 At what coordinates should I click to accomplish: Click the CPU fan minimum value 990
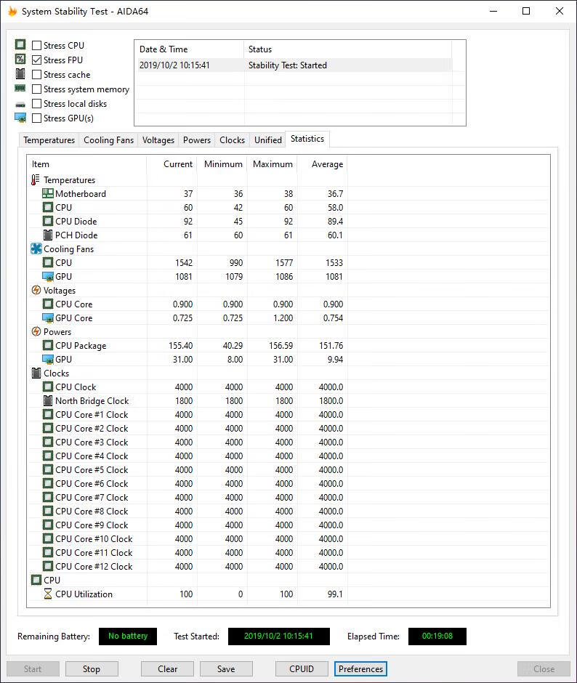235,262
